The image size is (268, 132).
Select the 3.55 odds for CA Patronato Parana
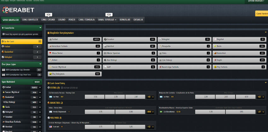tap(95, 97)
